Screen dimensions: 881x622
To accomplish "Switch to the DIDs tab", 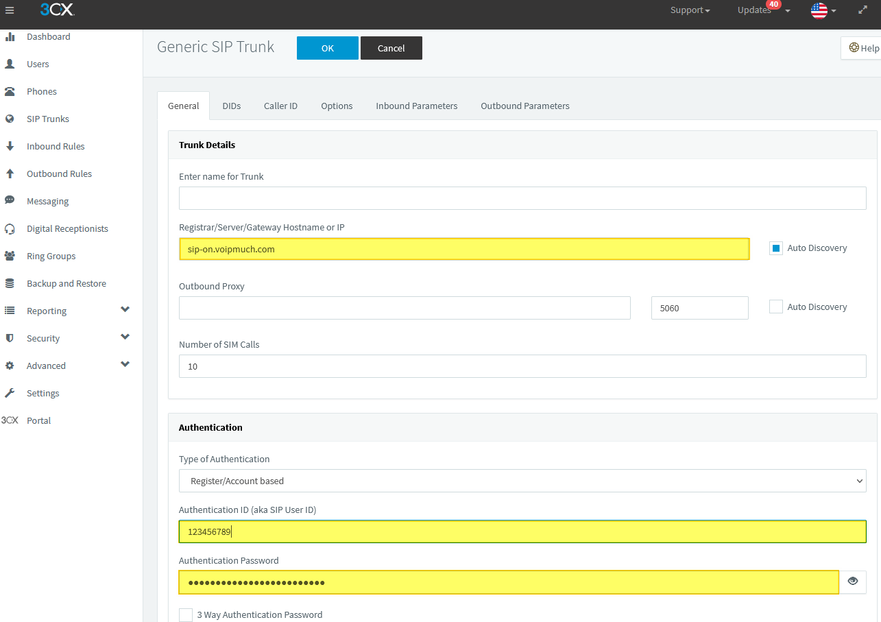I will (x=232, y=106).
